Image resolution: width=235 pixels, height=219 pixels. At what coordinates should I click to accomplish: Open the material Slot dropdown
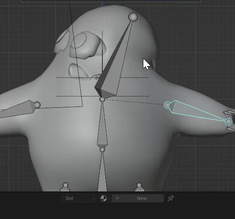pyautogui.click(x=79, y=198)
